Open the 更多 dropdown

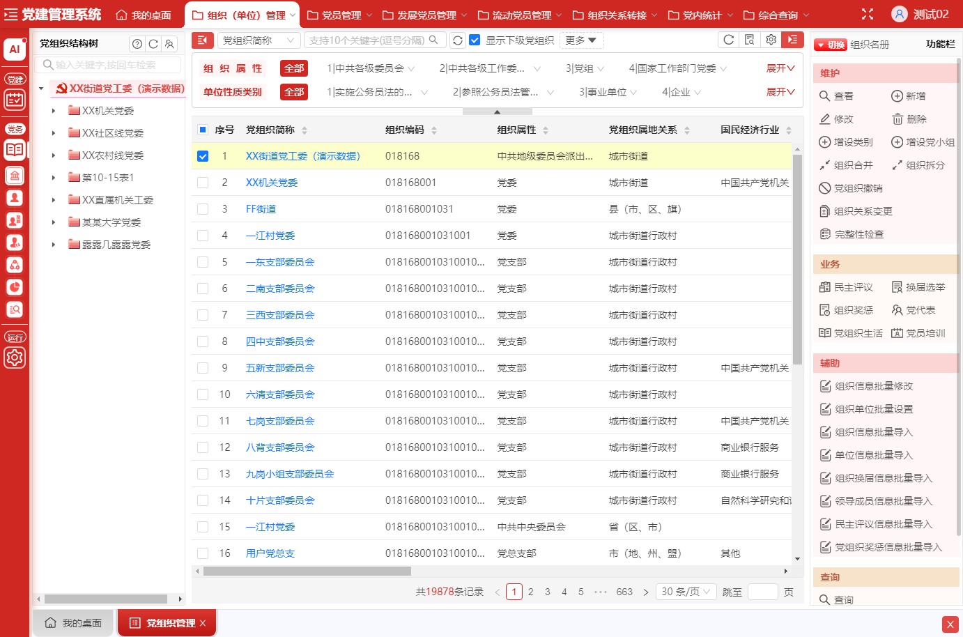point(580,40)
